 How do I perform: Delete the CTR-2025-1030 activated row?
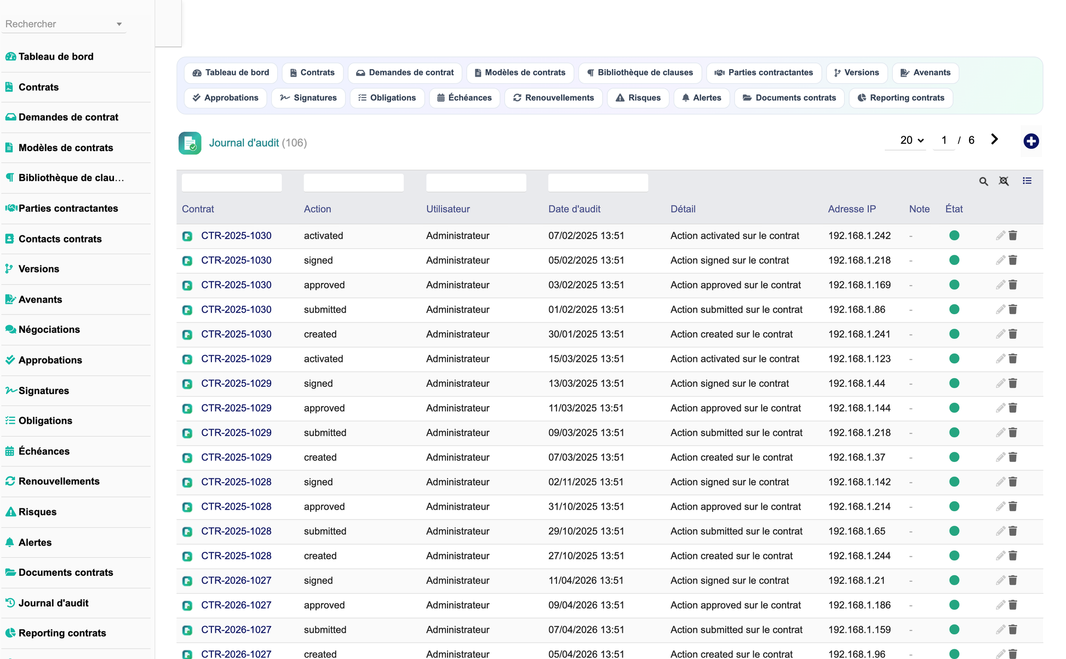pyautogui.click(x=1013, y=235)
